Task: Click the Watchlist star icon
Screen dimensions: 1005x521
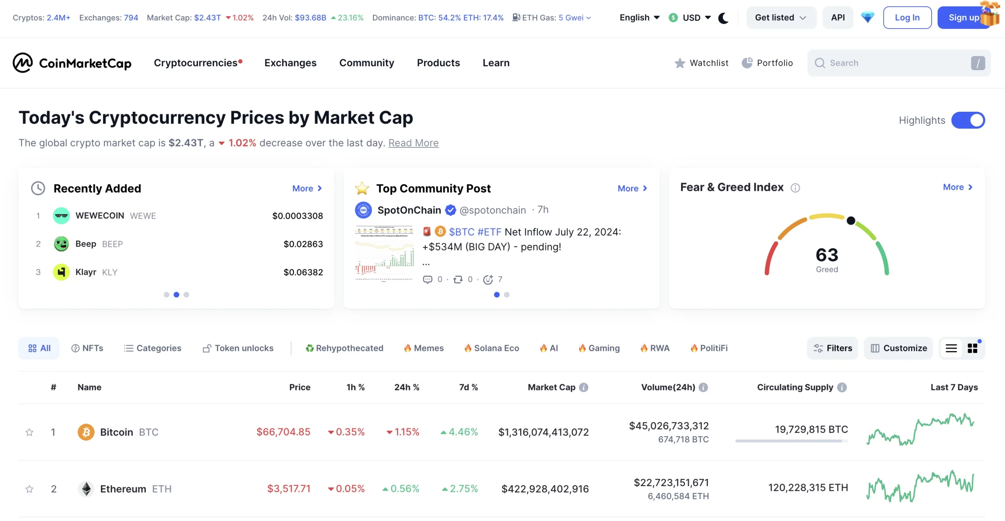Action: pyautogui.click(x=680, y=62)
